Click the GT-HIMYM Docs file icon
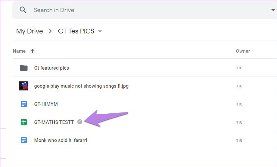 coord(24,104)
